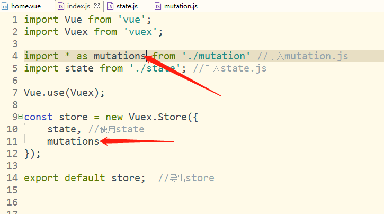The image size is (384, 214).
Task: Click the closing '});' on line 12
Action: [x=32, y=154]
